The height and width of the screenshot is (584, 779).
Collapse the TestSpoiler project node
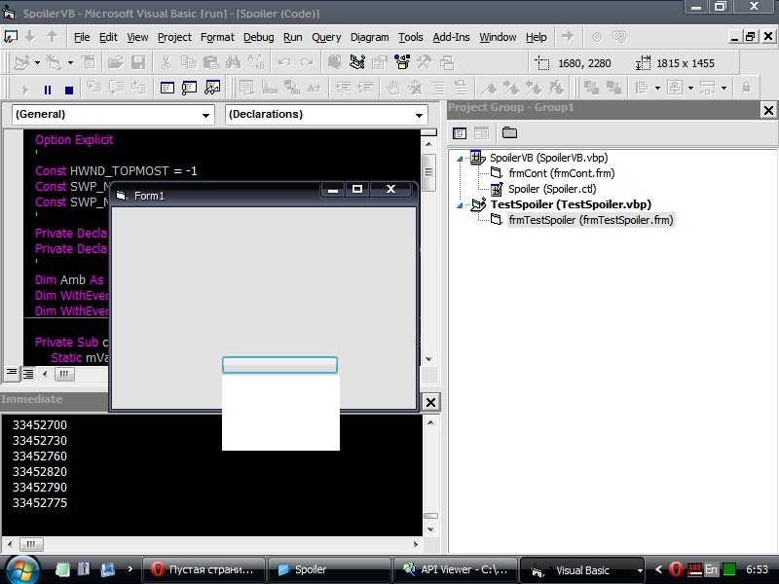(x=460, y=205)
